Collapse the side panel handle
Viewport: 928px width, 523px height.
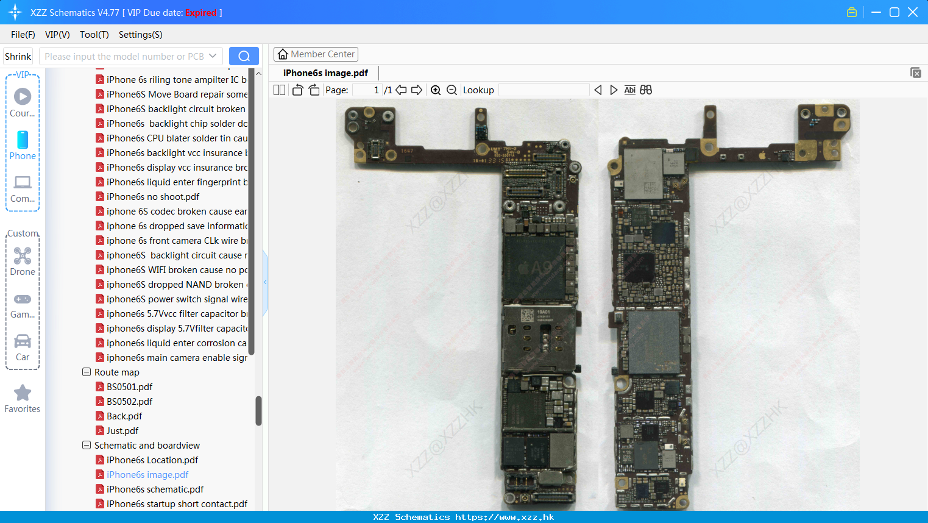(x=265, y=282)
